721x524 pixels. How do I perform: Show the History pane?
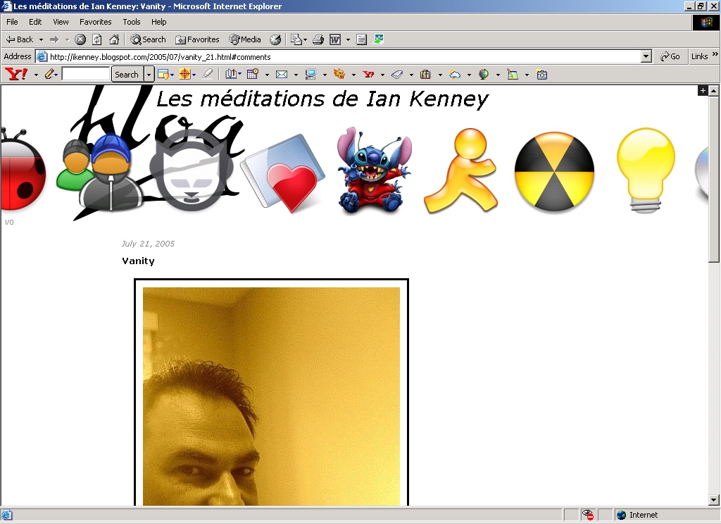coord(275,39)
